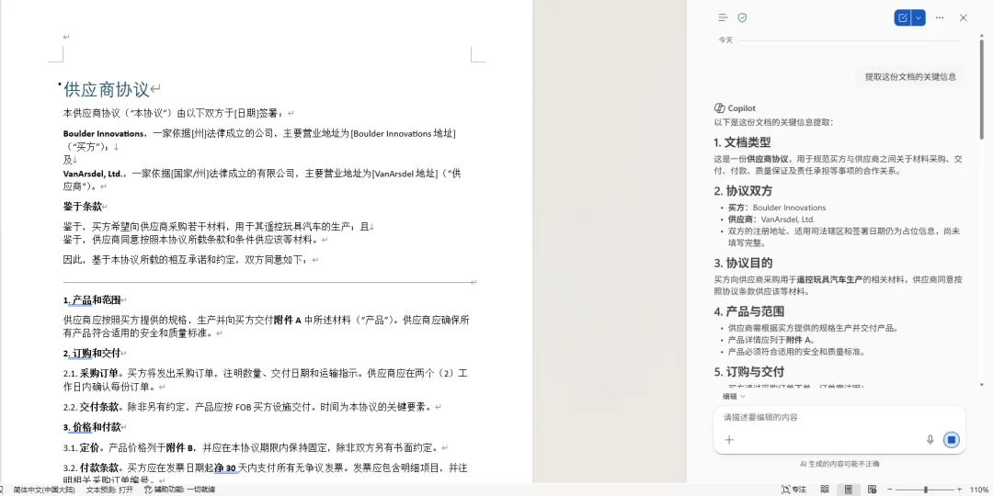The width and height of the screenshot is (993, 496).
Task: Activate microphone voice input
Action: pos(930,440)
